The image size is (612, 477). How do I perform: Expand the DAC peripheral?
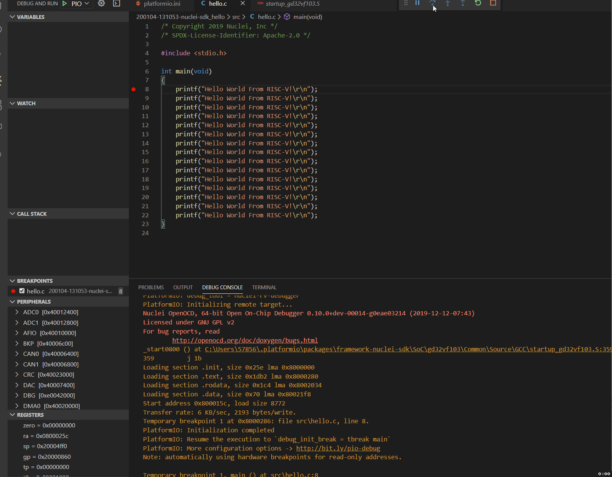17,385
